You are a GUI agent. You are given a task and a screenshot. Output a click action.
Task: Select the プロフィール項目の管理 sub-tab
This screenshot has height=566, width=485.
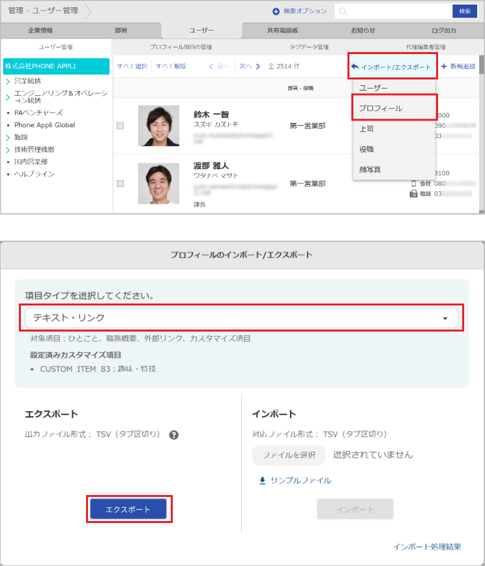pos(181,47)
